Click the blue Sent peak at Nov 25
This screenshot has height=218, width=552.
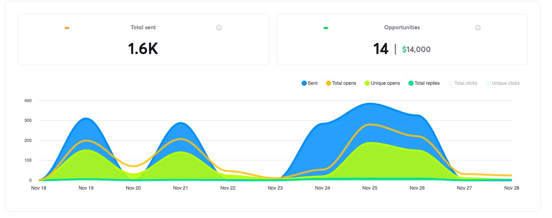[370, 104]
